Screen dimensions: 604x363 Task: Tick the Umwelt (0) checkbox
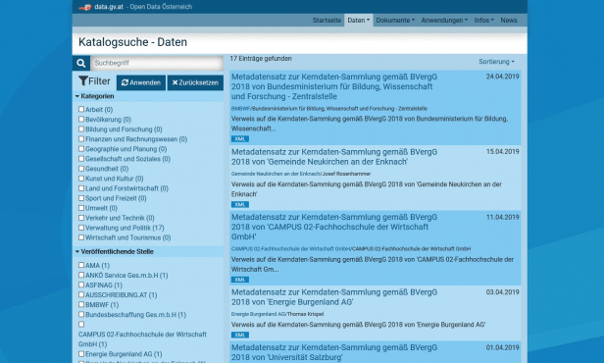click(81, 208)
